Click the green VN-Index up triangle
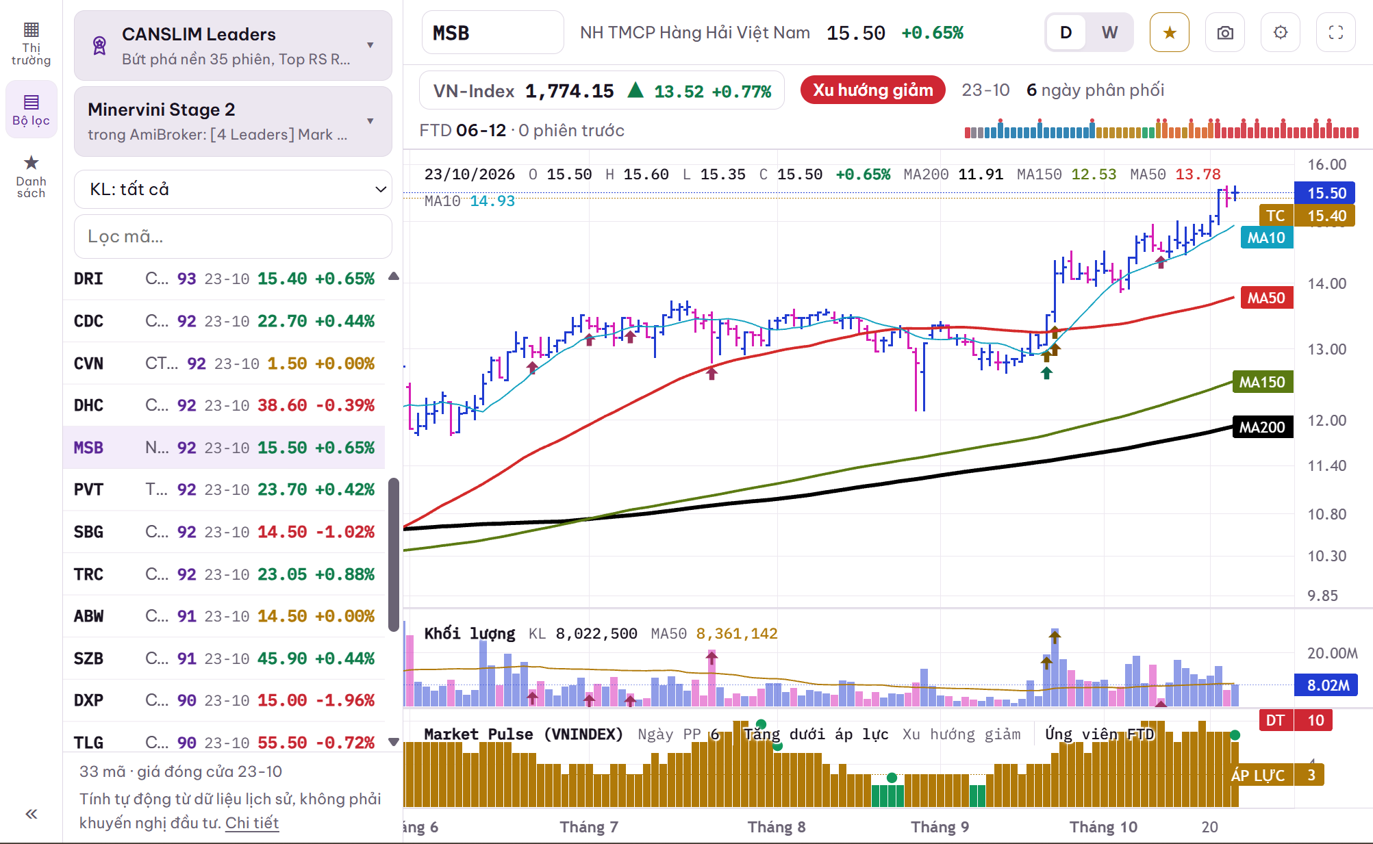Screen dimensions: 1373x844 coord(635,90)
